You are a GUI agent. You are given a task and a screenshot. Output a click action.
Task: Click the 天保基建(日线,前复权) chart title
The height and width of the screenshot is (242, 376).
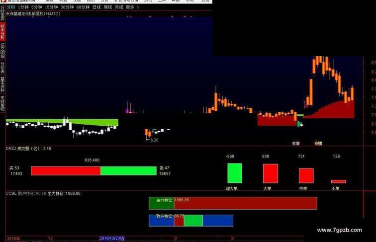click(x=25, y=13)
